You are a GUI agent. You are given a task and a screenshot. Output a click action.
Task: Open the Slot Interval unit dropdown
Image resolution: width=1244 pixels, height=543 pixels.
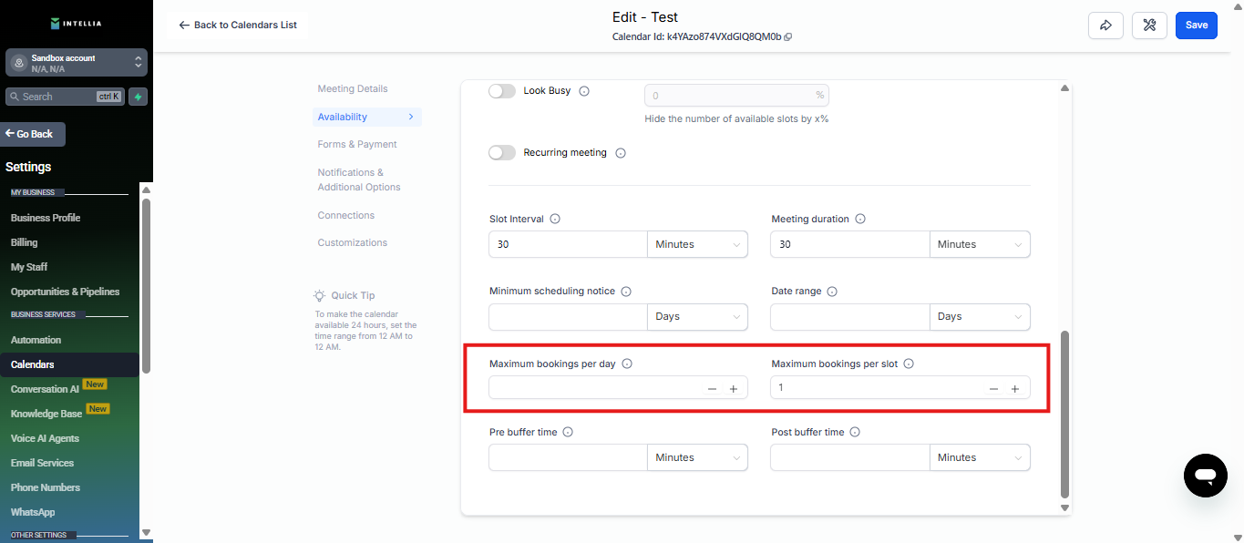(x=697, y=244)
